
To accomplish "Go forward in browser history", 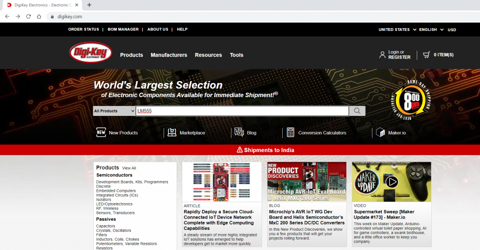I will click(18, 16).
